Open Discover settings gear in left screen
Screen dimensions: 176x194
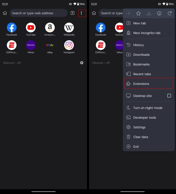pyautogui.click(x=81, y=63)
